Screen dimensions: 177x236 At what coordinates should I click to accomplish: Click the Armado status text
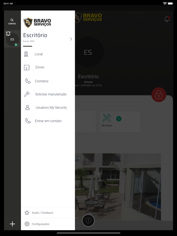pyautogui.click(x=88, y=82)
